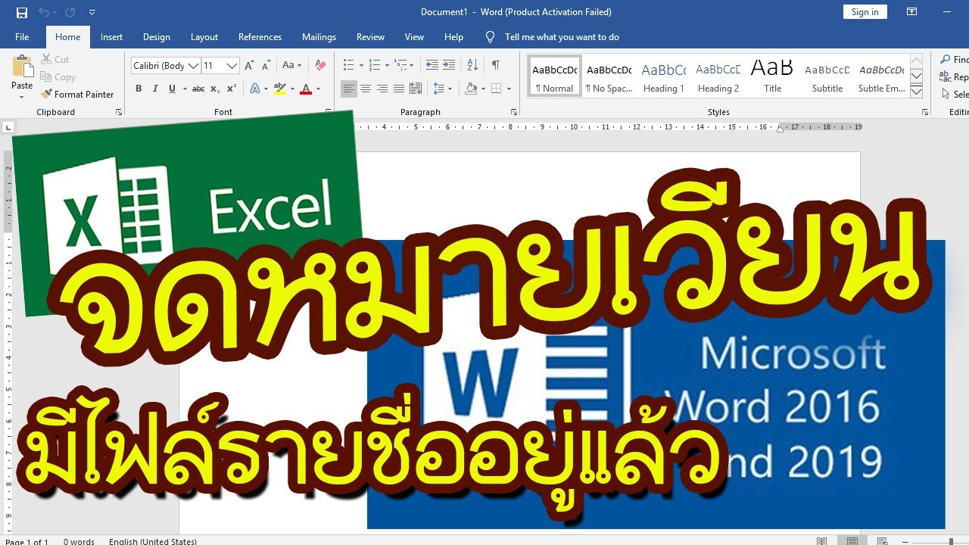Switch to Read Mode view icon
This screenshot has height=545, width=969.
[x=822, y=540]
